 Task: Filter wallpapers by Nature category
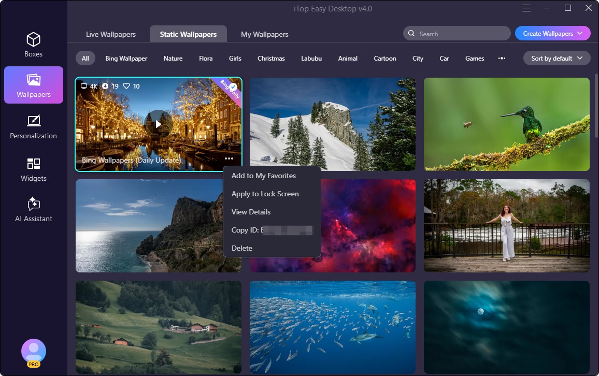173,59
